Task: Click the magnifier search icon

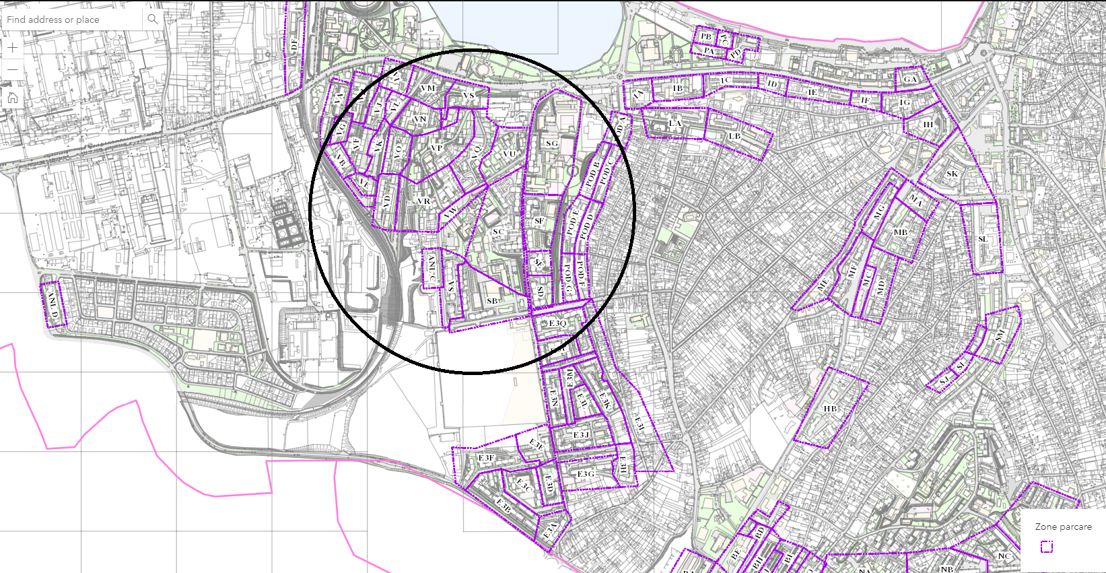Action: coord(153,20)
